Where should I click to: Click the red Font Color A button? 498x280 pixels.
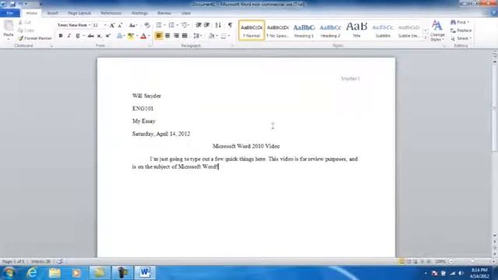coord(143,36)
